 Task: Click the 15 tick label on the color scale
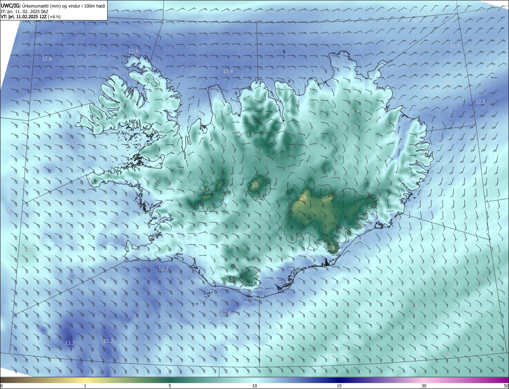click(x=339, y=386)
